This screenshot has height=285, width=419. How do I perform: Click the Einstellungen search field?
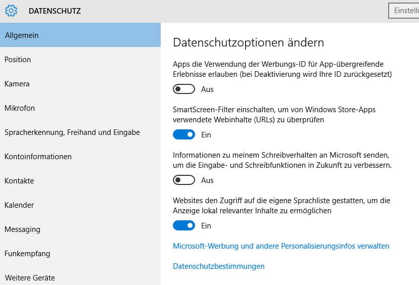click(403, 11)
